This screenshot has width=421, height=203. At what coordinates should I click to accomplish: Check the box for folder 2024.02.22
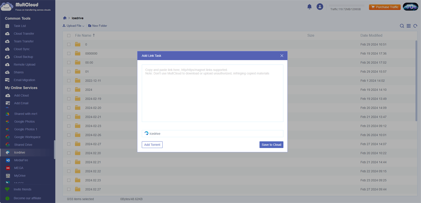point(69,171)
